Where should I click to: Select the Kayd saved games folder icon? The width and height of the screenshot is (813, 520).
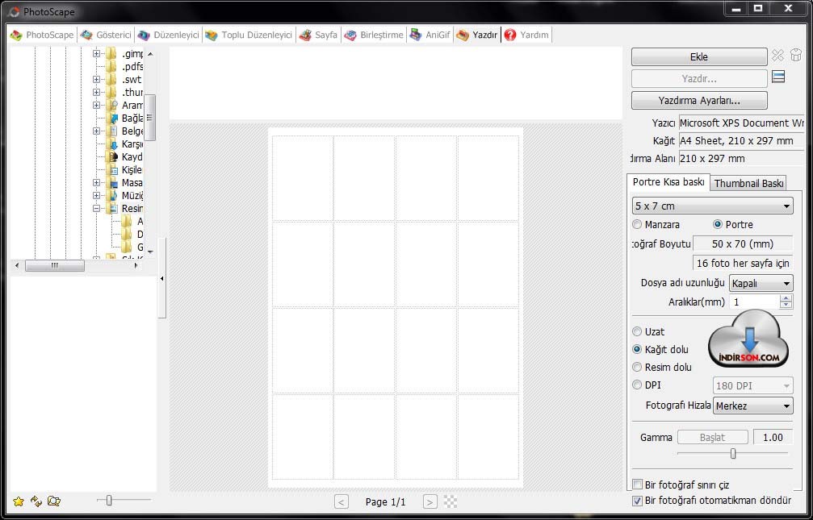coord(112,157)
